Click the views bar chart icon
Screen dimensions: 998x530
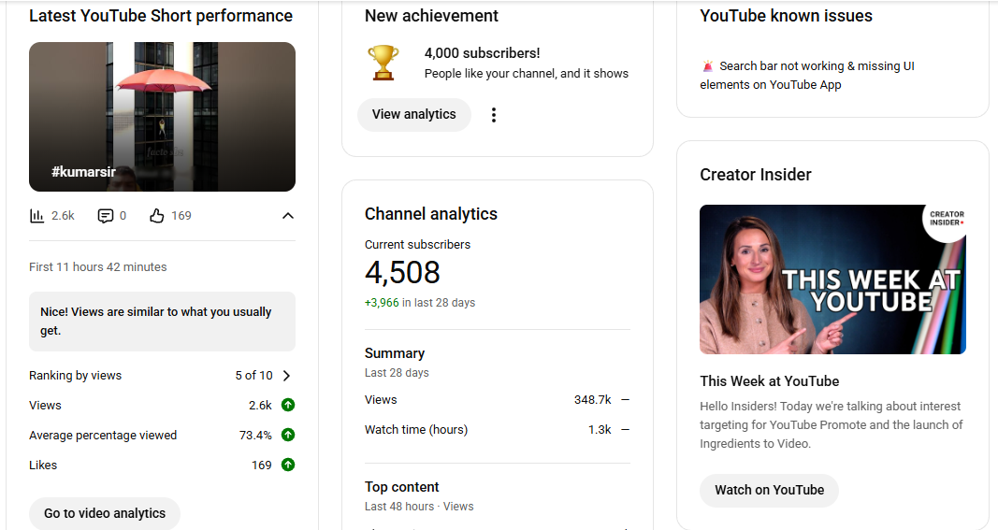click(x=37, y=216)
